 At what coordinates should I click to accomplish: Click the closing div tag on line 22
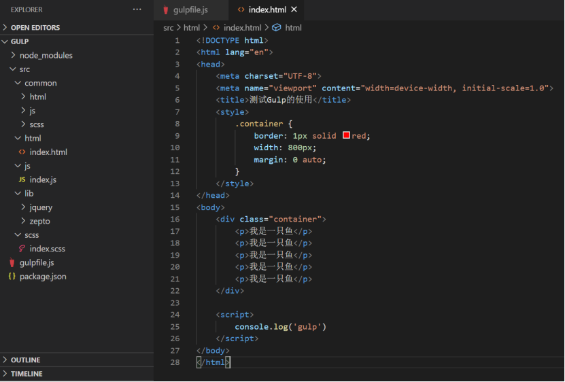(230, 291)
